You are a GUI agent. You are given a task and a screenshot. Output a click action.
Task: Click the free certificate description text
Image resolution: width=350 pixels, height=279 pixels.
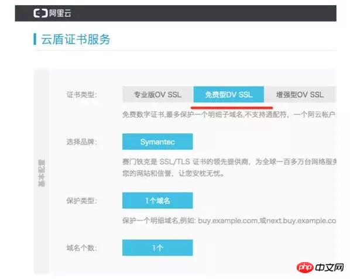[229, 115]
